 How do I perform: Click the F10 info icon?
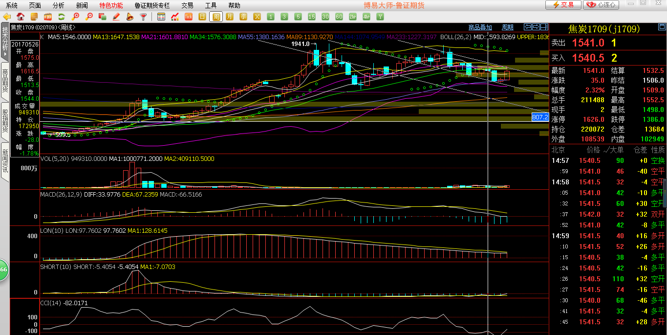click(x=48, y=17)
